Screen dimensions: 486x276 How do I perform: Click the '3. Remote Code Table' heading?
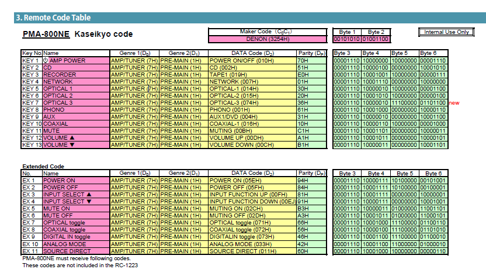coord(53,18)
